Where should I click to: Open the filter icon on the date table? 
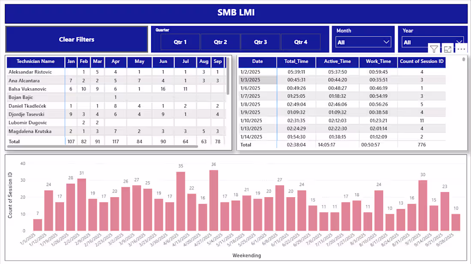tap(434, 49)
